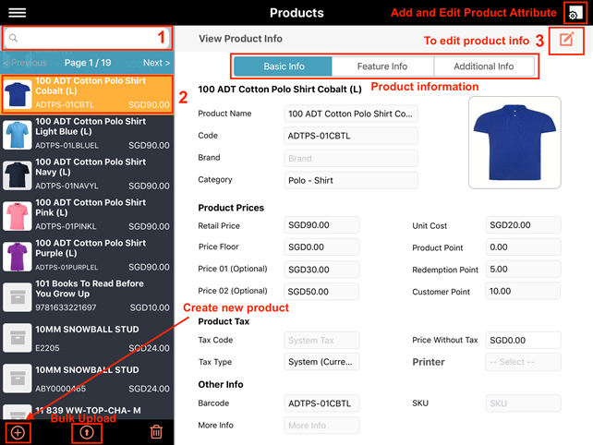
Task: Click the Unit Cost field
Action: (x=523, y=225)
